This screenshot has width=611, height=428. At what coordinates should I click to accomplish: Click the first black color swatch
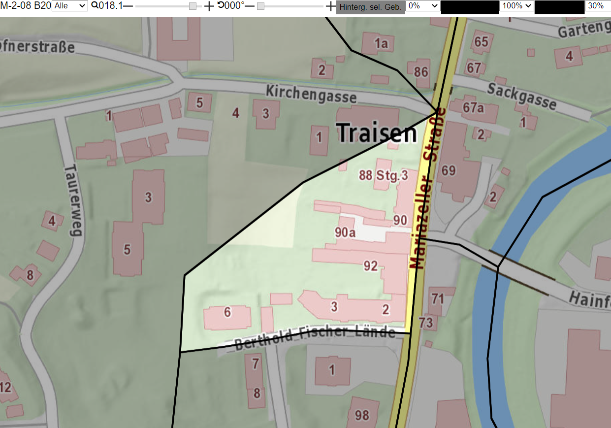tap(470, 7)
